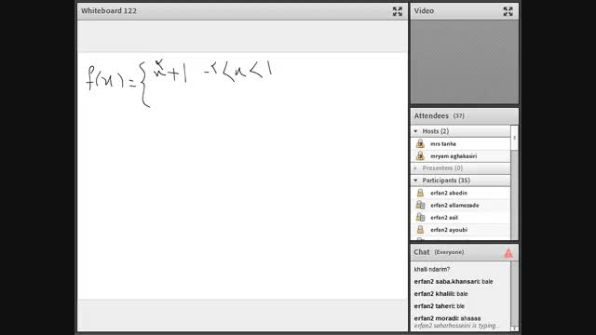Viewport: 596px width, 335px height.
Task: Click the Video panel fullscreen icon
Action: click(508, 11)
